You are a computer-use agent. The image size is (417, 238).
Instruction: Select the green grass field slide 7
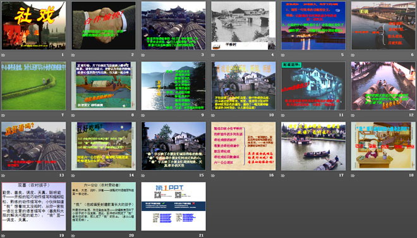(33, 86)
